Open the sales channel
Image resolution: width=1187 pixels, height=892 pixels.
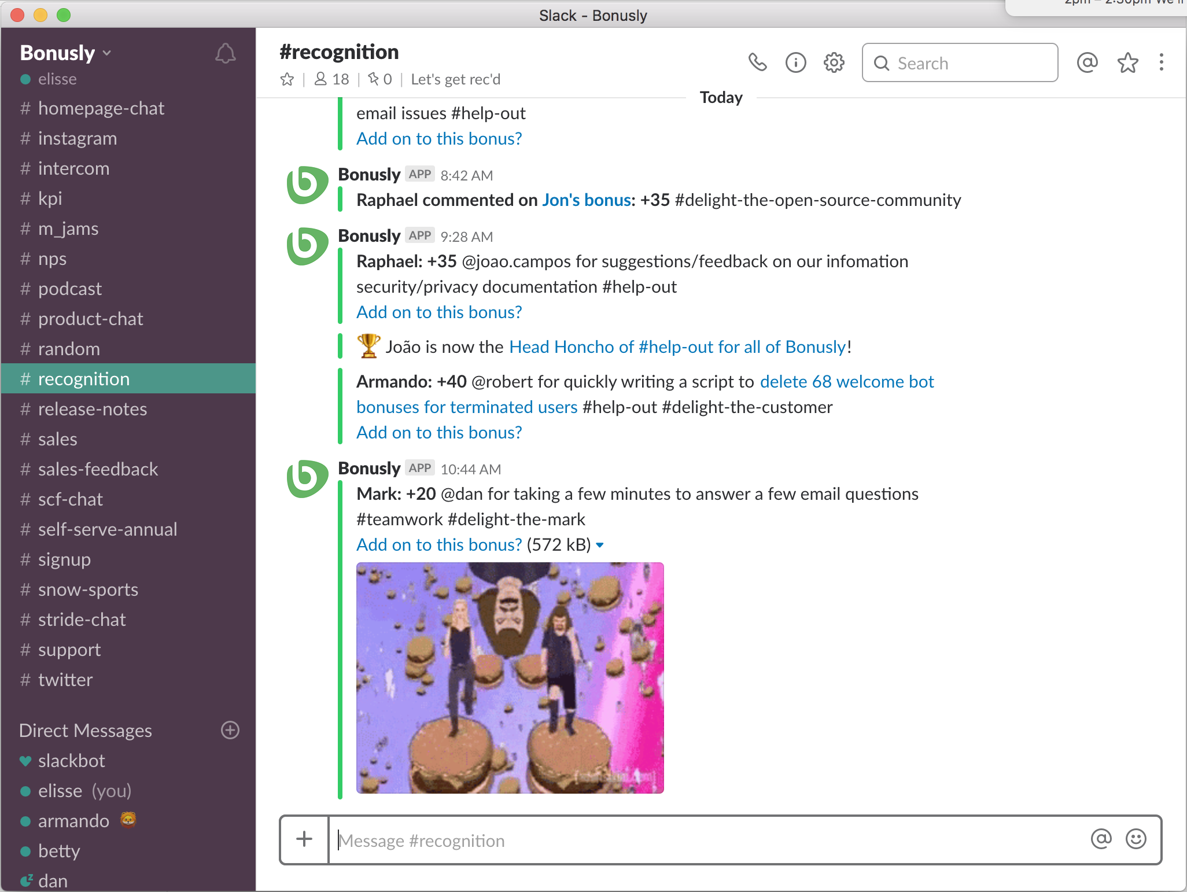(x=128, y=439)
